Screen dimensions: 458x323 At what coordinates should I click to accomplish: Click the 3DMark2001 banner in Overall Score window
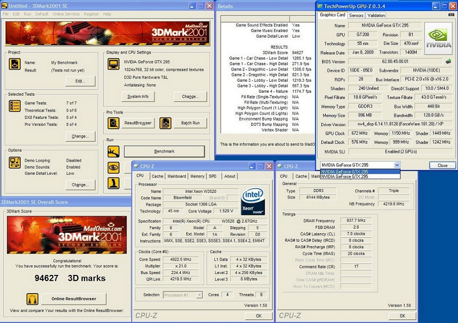pos(67,235)
